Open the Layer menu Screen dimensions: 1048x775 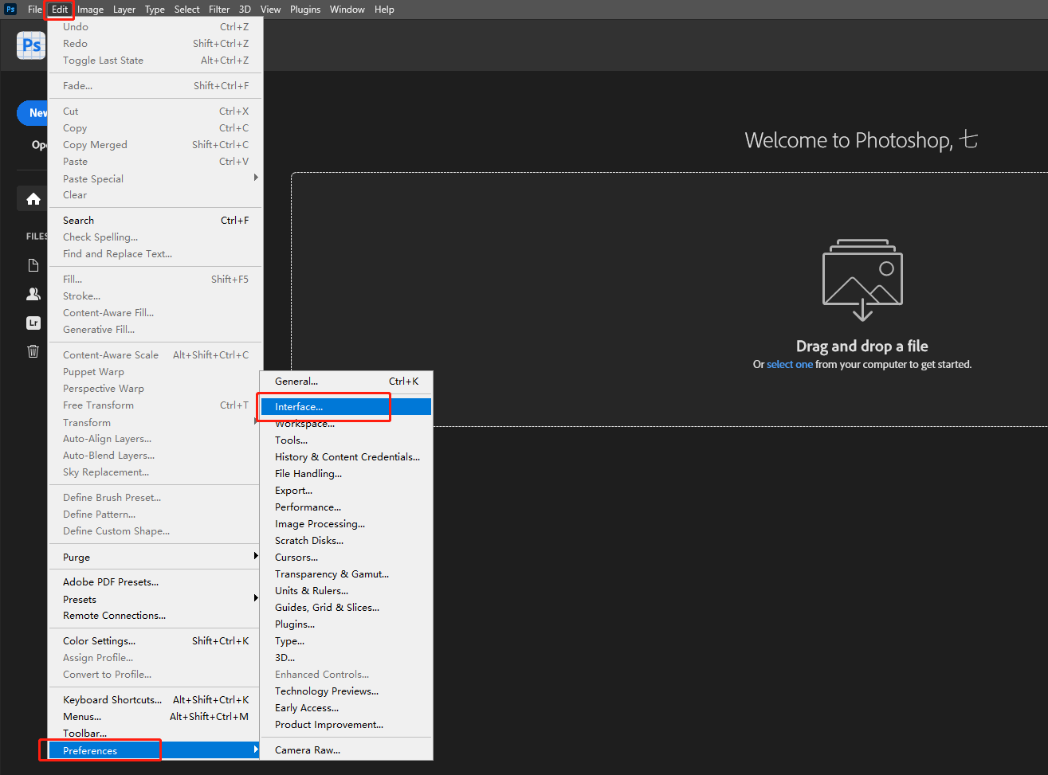click(124, 10)
